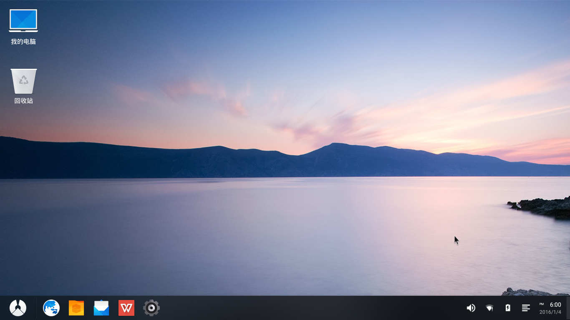Click the 2016/1/4 date text

pyautogui.click(x=550, y=312)
